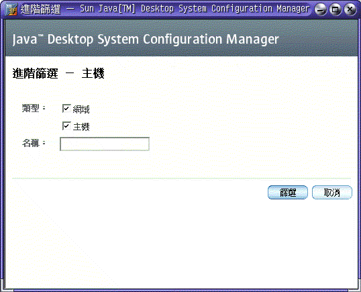Click the application icon in title bar

(11, 9)
